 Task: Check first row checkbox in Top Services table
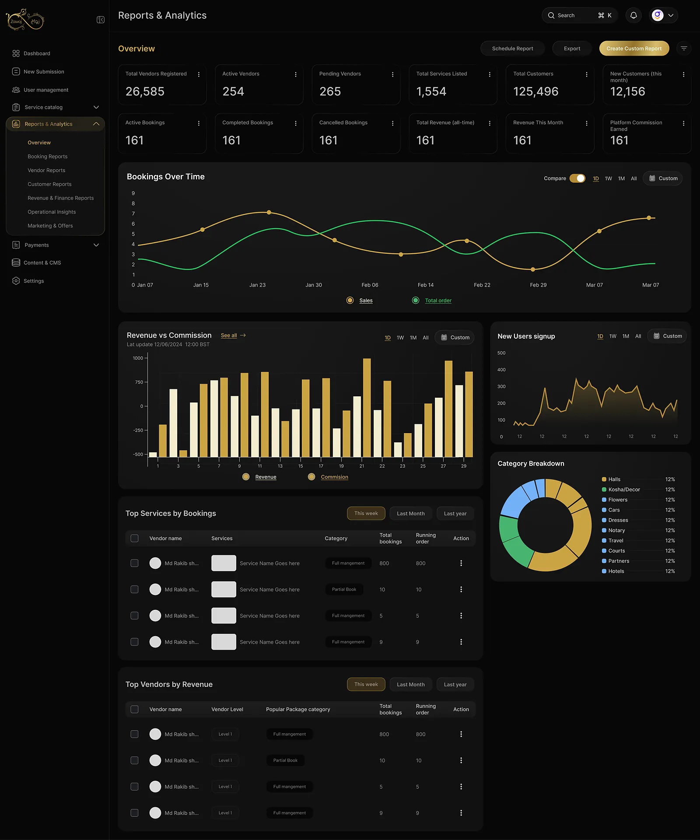click(x=134, y=563)
